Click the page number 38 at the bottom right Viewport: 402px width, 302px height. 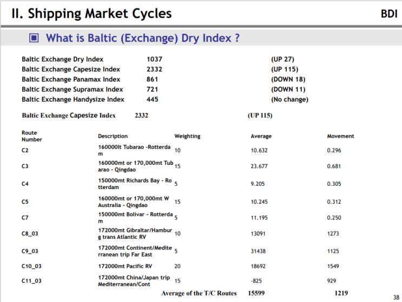tap(396, 297)
